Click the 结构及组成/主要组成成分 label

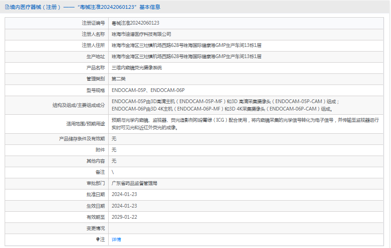[78, 105]
